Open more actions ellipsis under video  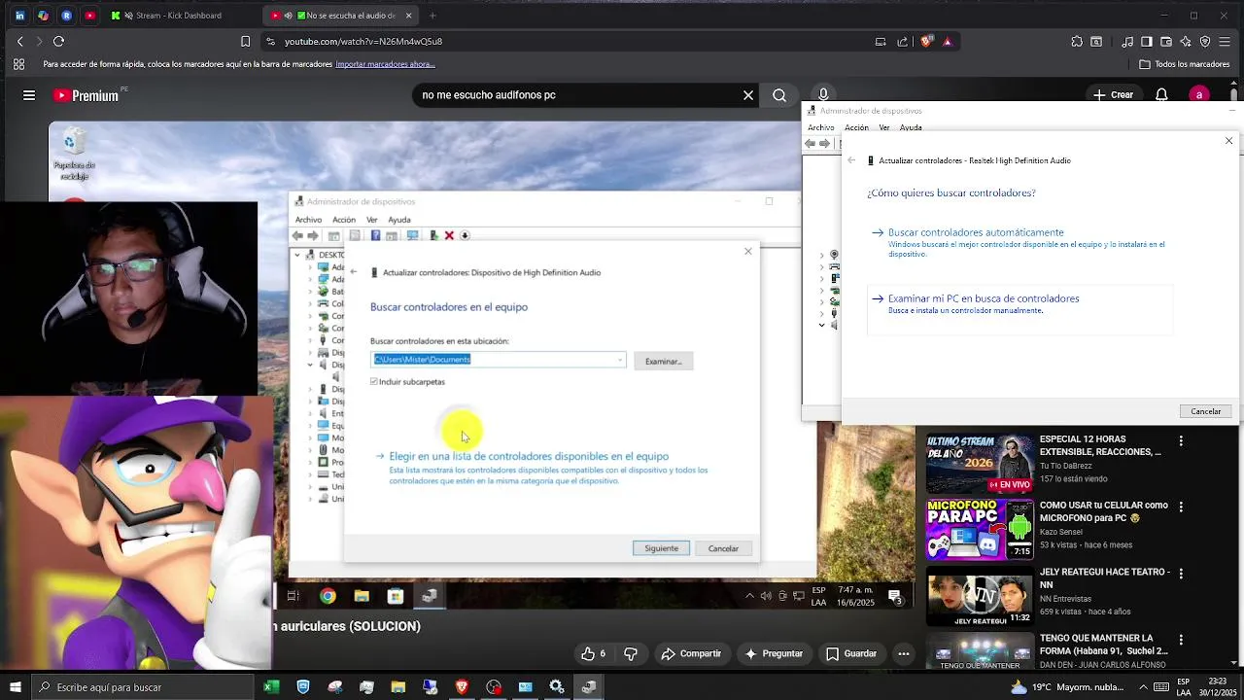point(904,653)
